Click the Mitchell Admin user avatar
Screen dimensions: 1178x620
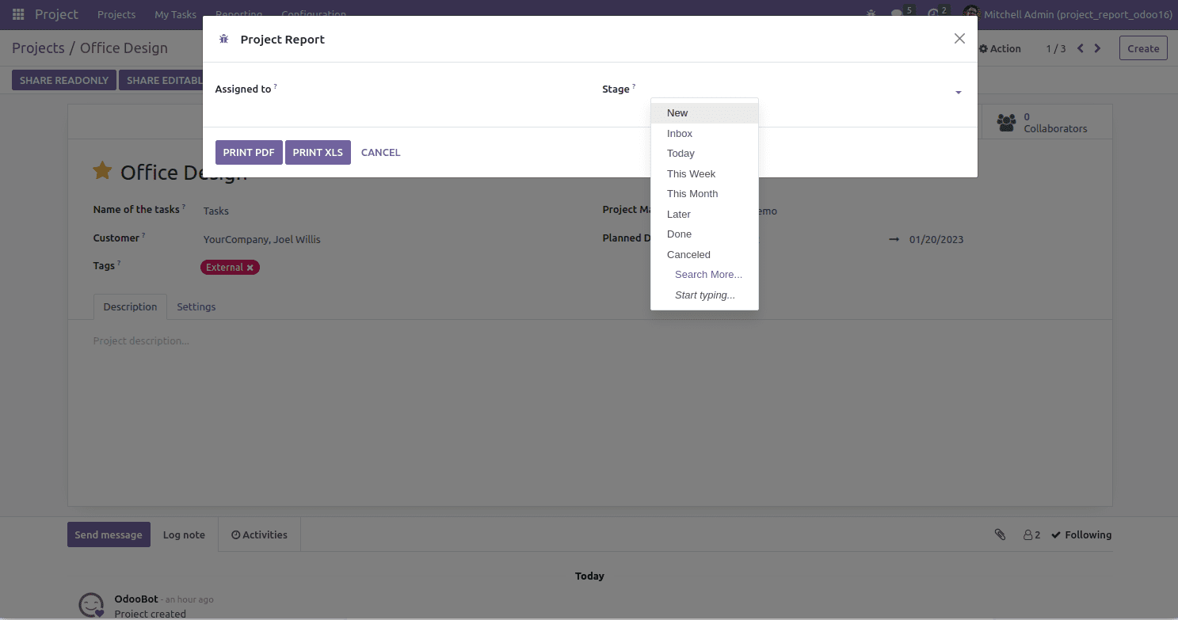tap(971, 14)
